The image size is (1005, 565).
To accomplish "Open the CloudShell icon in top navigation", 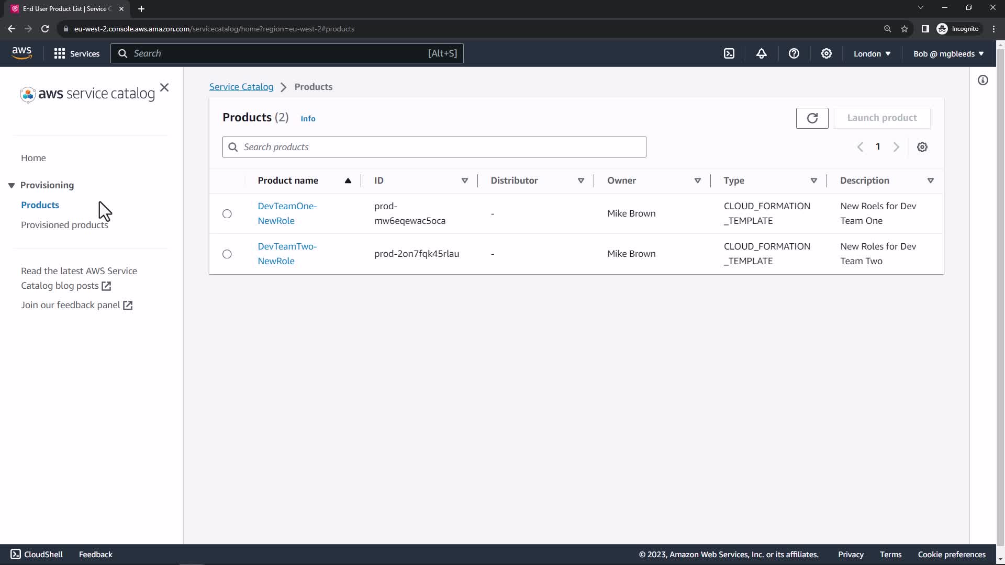I will (729, 53).
